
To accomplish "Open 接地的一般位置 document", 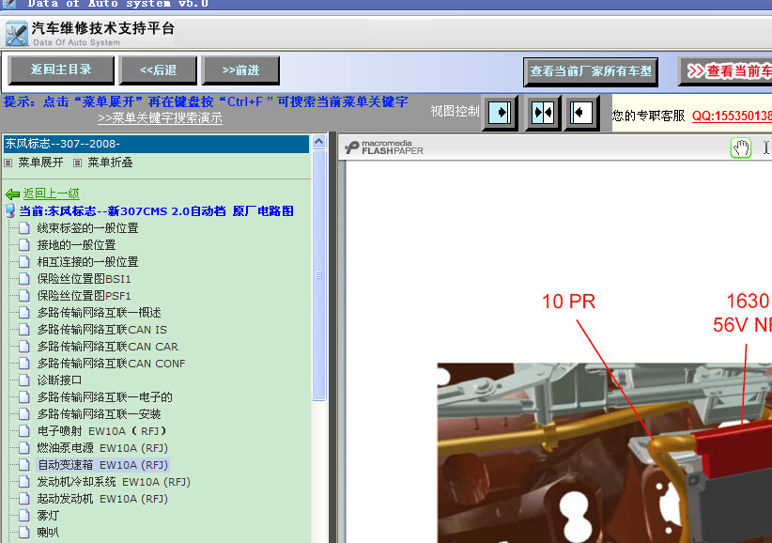I will pyautogui.click(x=76, y=245).
